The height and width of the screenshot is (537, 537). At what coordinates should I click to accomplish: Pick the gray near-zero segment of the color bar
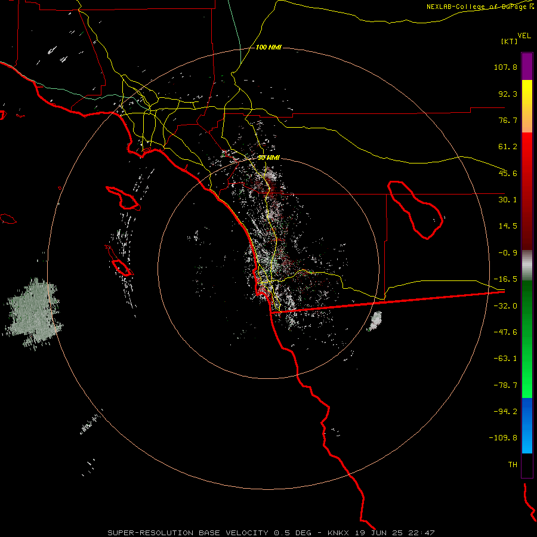[527, 266]
